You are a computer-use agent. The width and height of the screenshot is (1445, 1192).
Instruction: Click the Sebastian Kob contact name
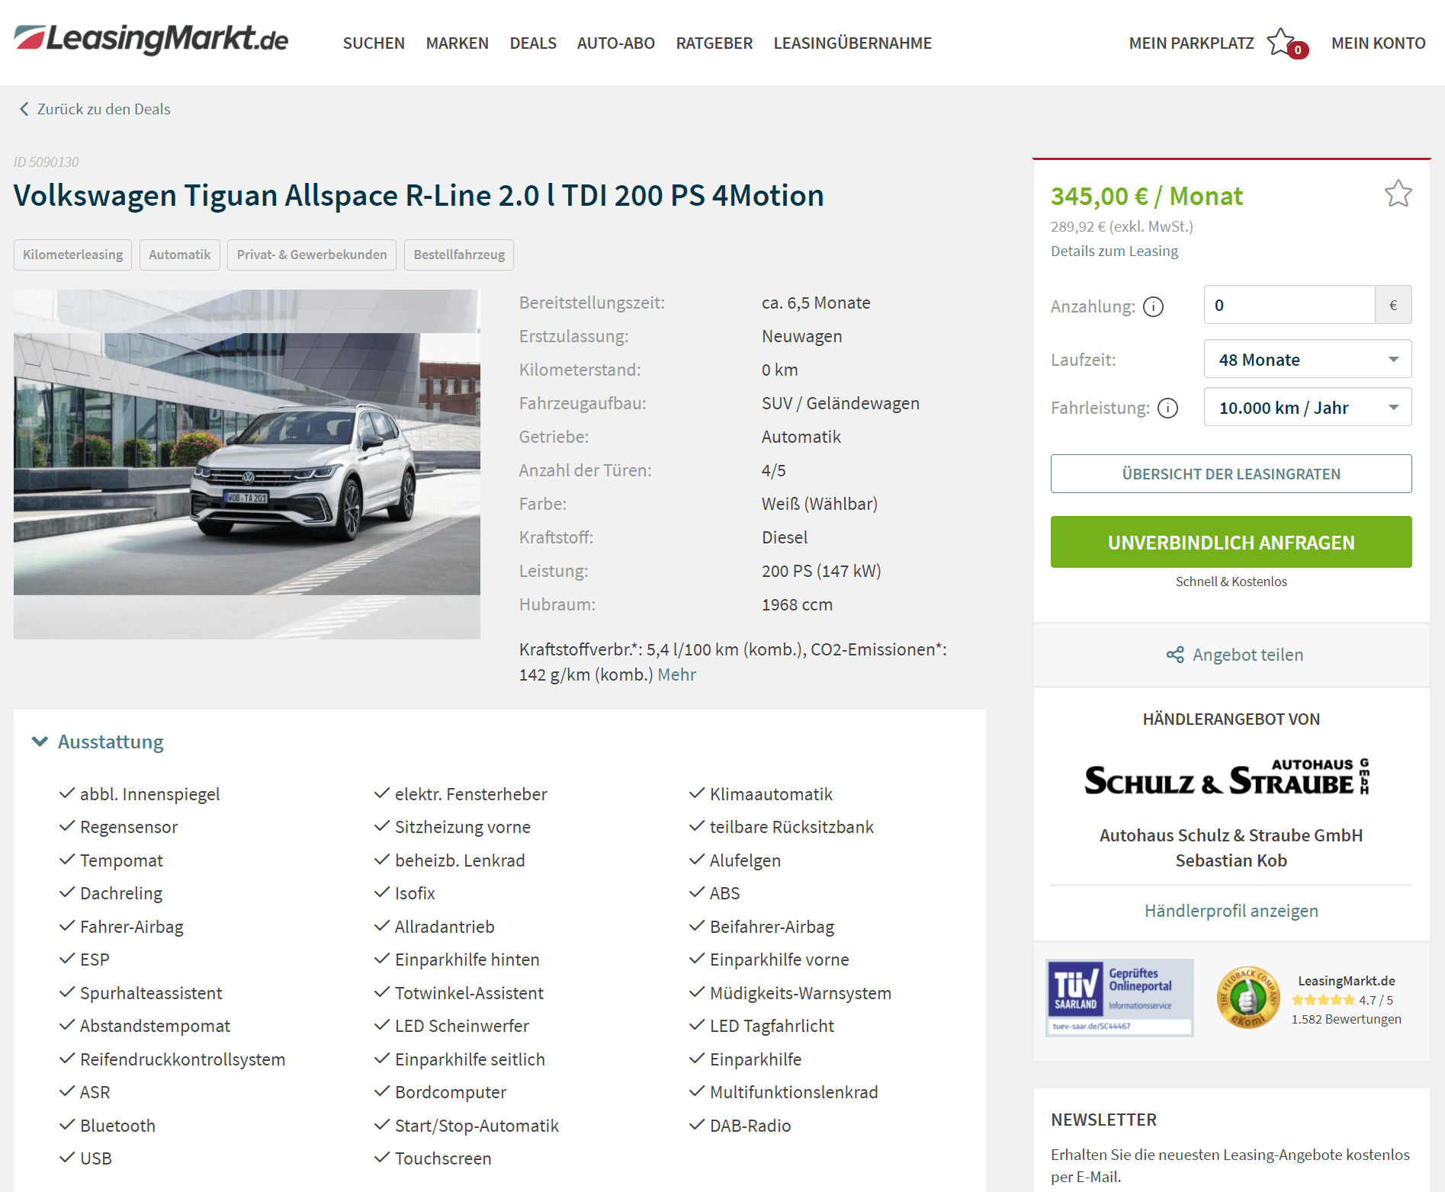(1231, 860)
